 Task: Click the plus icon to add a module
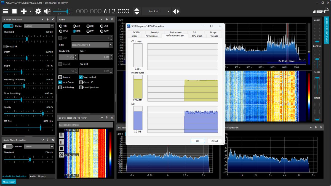23,11
